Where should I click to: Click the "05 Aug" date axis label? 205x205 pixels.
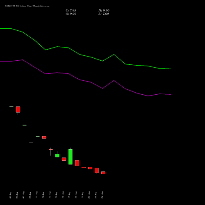tap(17, 195)
